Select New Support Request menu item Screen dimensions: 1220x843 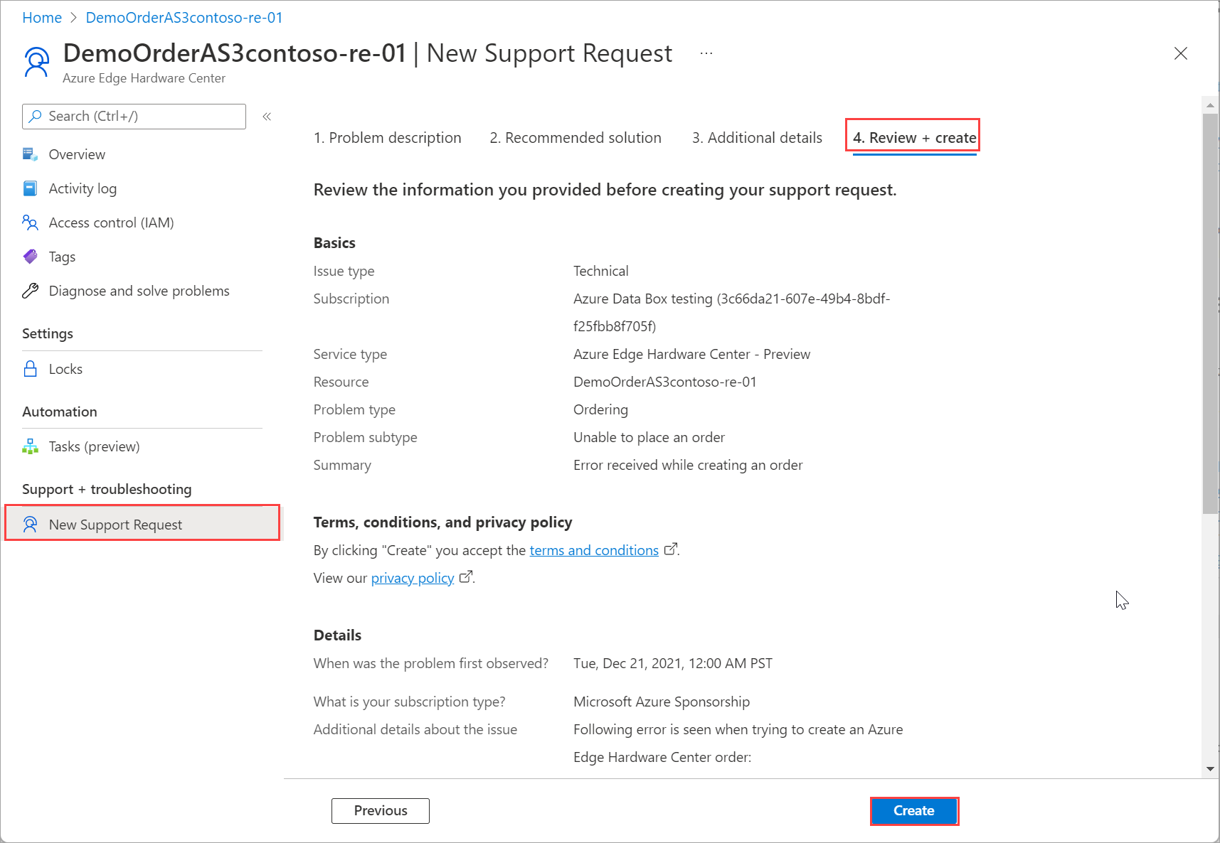[x=142, y=524]
